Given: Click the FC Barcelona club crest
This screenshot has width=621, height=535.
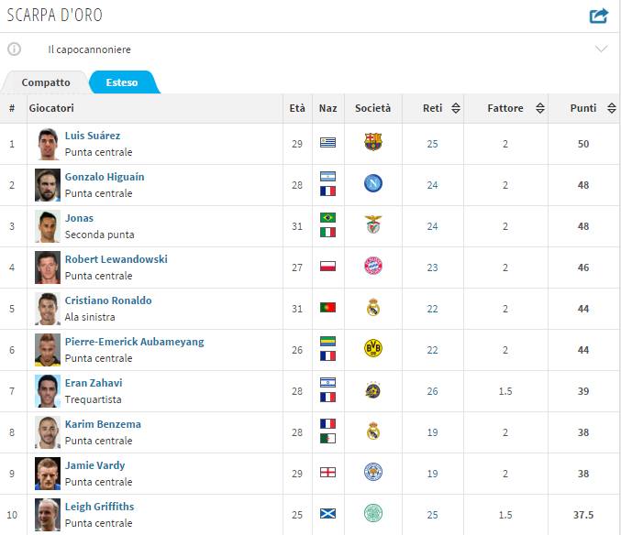Looking at the screenshot, I should (372, 142).
